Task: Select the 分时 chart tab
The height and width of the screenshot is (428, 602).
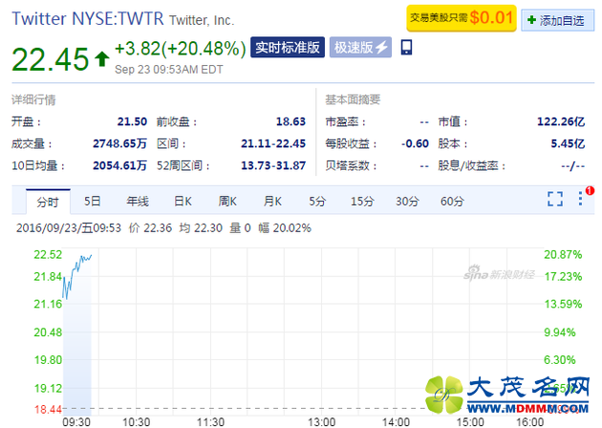Action: [x=48, y=202]
